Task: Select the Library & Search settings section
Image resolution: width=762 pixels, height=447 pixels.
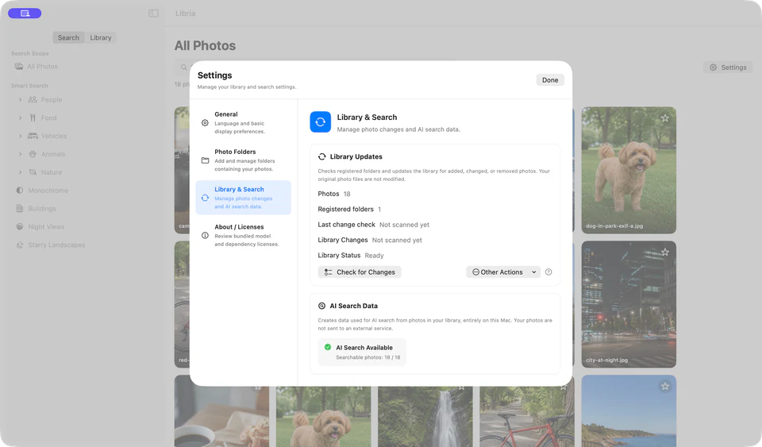Action: pos(243,198)
